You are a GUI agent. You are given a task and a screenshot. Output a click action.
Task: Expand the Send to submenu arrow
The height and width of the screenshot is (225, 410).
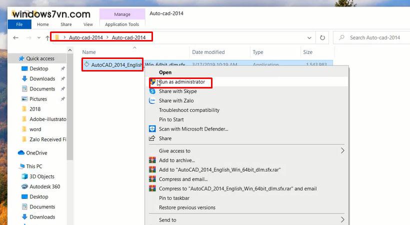pyautogui.click(x=342, y=219)
